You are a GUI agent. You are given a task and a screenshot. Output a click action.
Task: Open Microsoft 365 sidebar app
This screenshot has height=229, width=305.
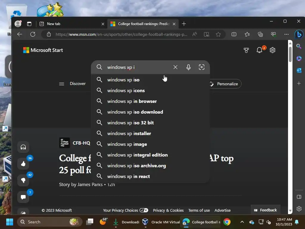[x=299, y=58]
